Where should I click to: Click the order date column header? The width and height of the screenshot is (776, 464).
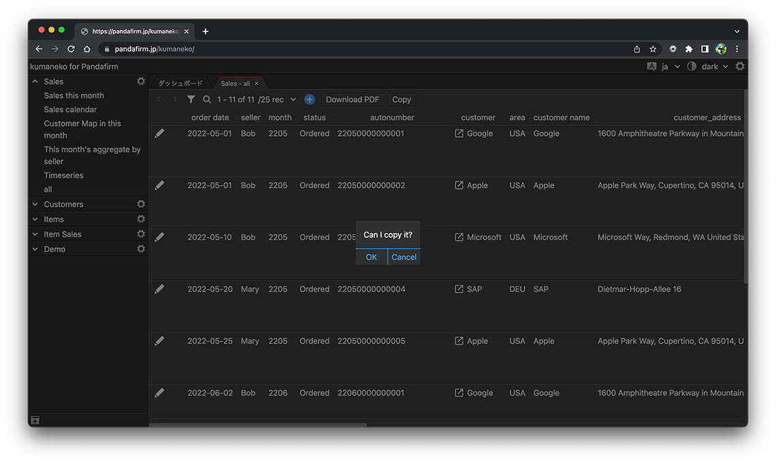tap(210, 118)
